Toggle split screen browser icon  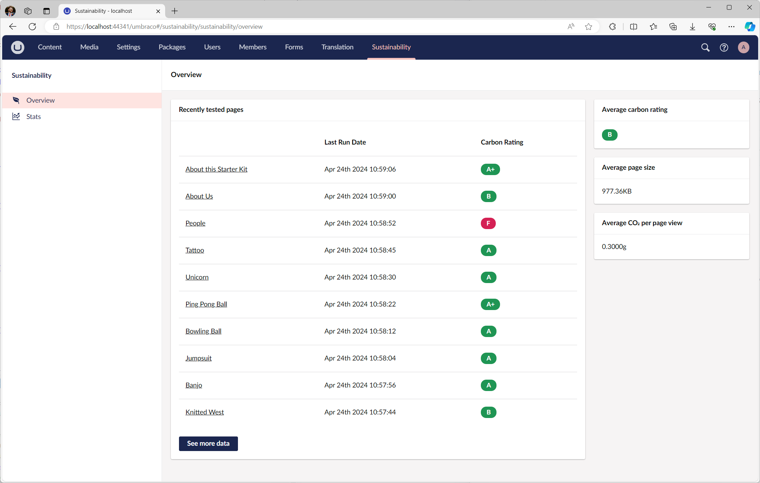[633, 27]
